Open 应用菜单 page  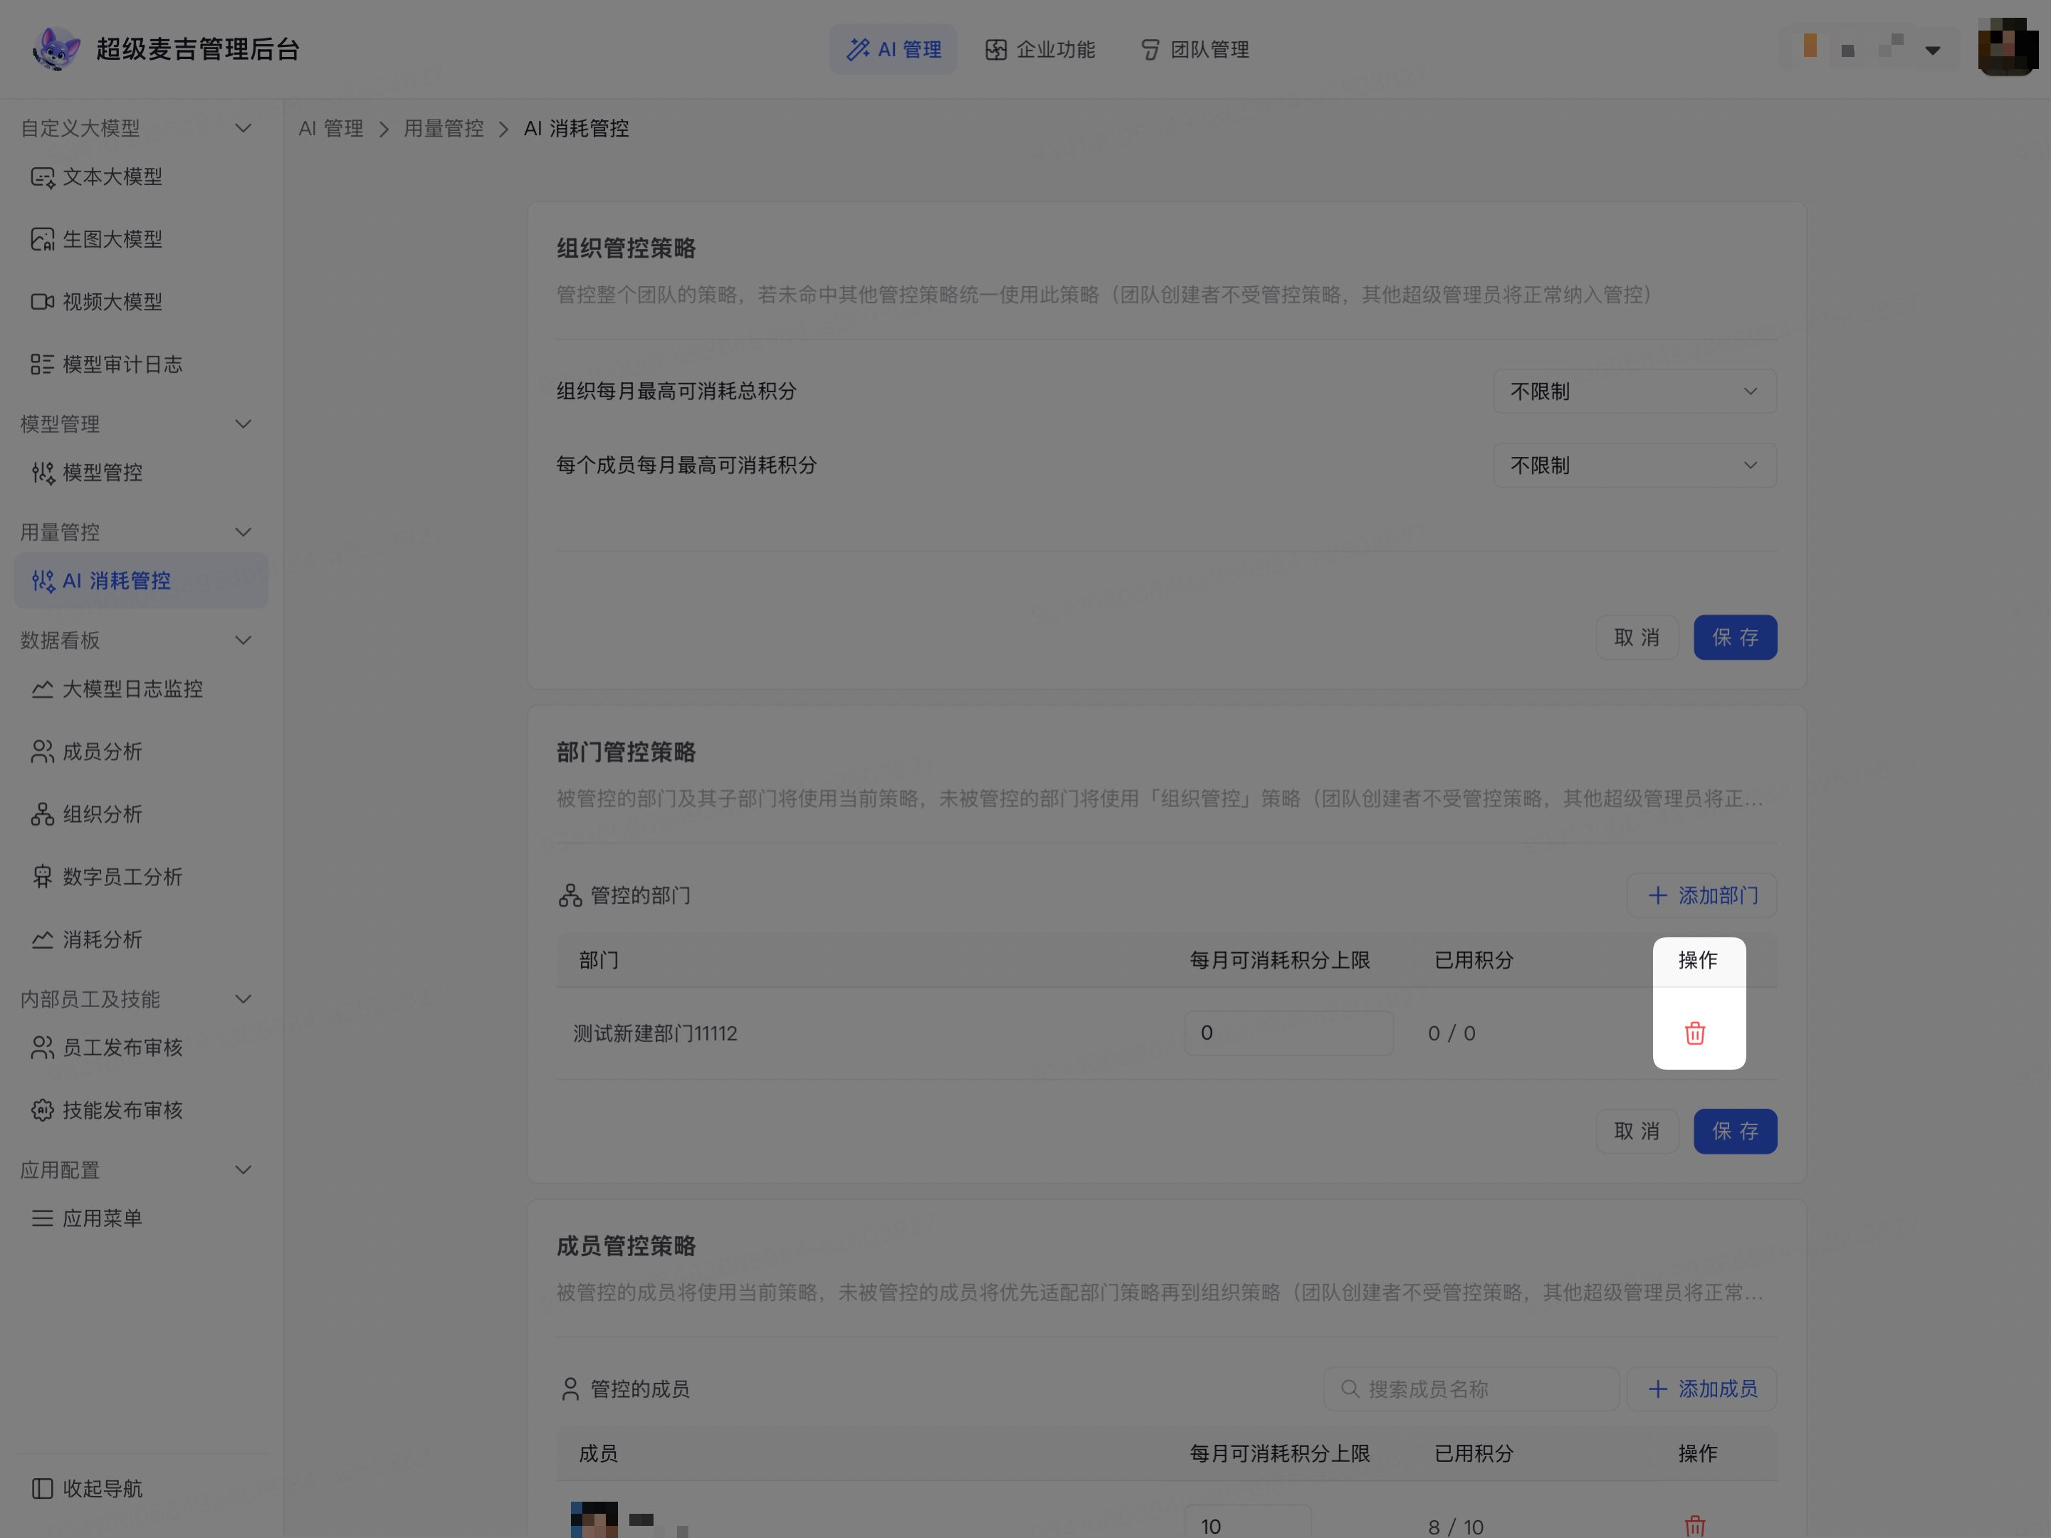[141, 1218]
